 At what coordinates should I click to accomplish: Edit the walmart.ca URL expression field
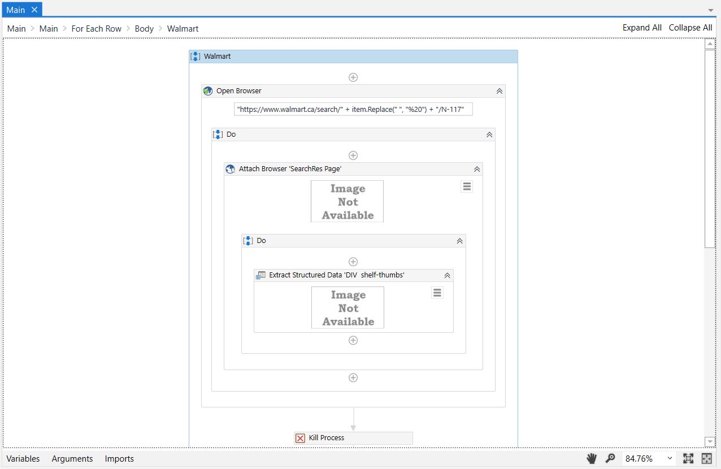(x=353, y=109)
